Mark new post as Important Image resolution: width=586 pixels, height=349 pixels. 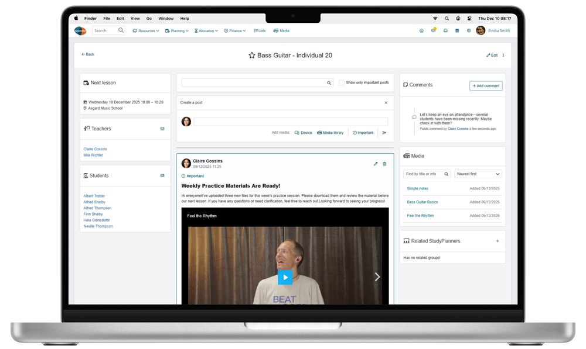[363, 133]
